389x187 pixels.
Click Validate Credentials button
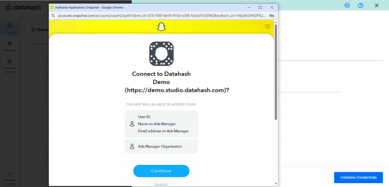pos(358,177)
